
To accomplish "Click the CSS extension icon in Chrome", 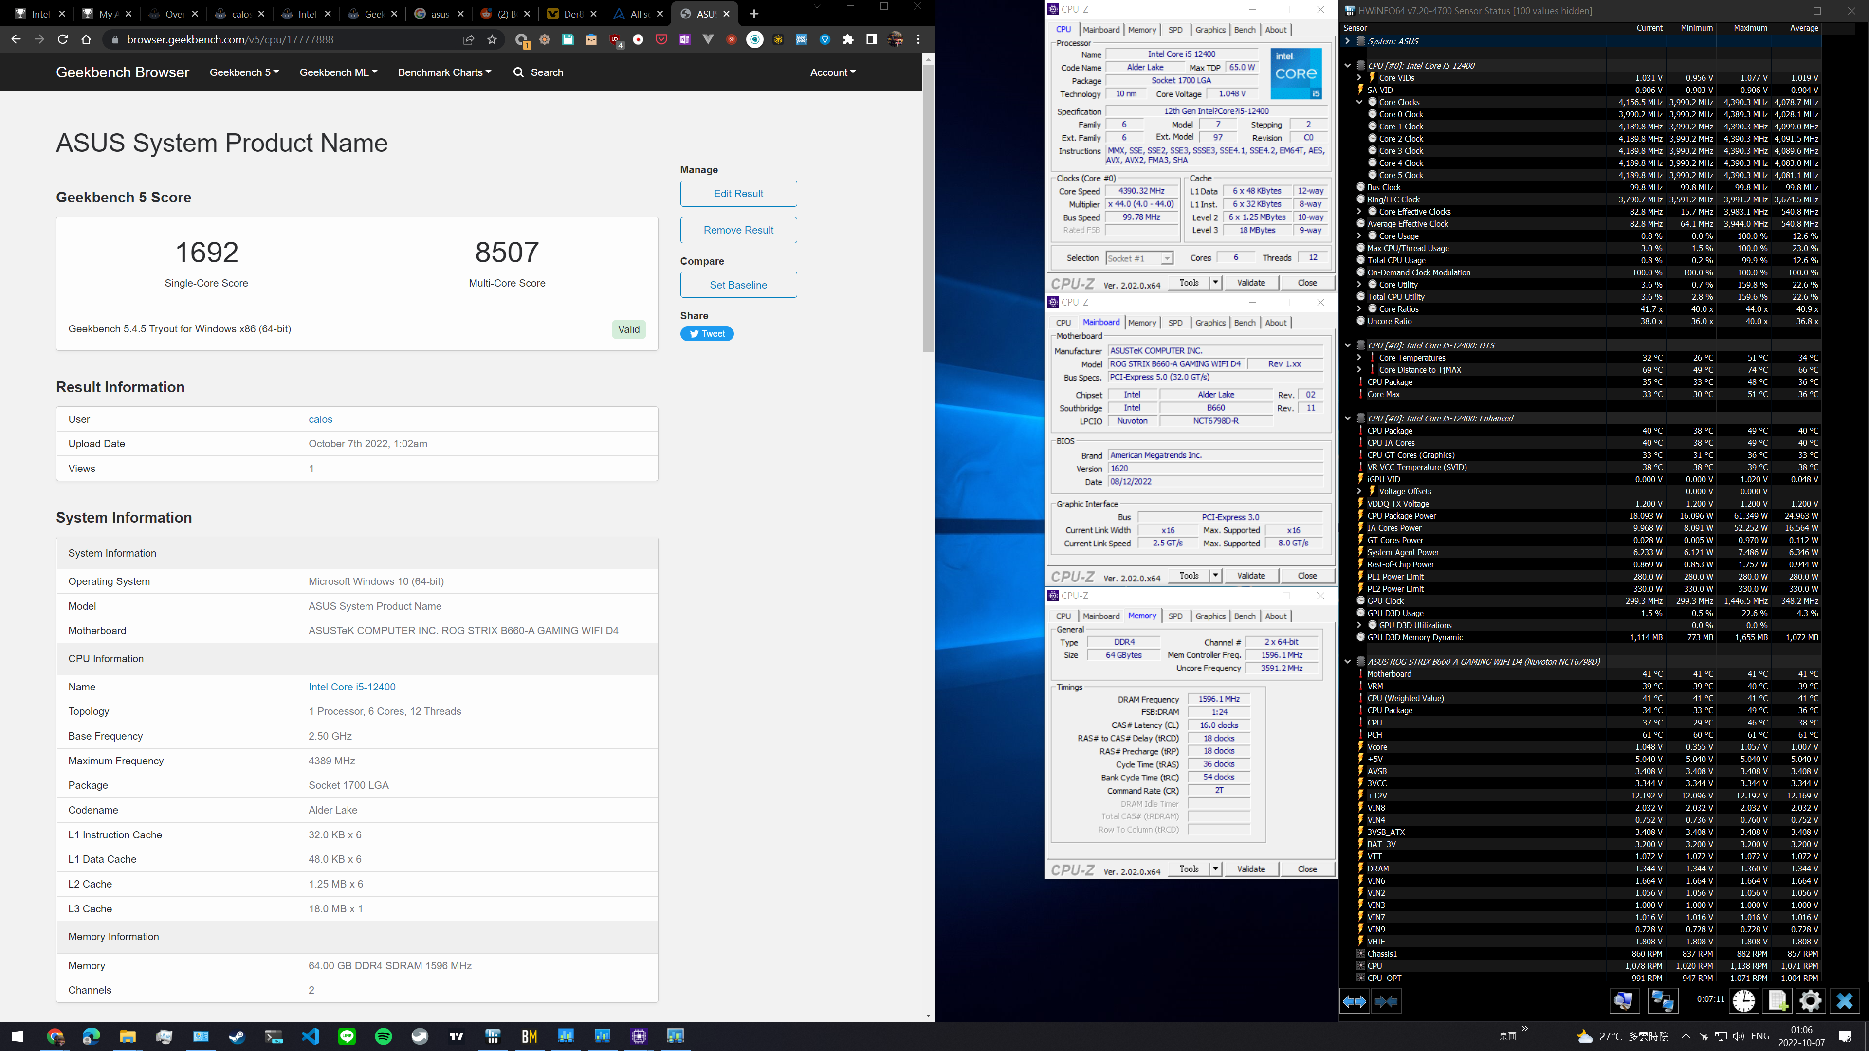I will pos(801,40).
